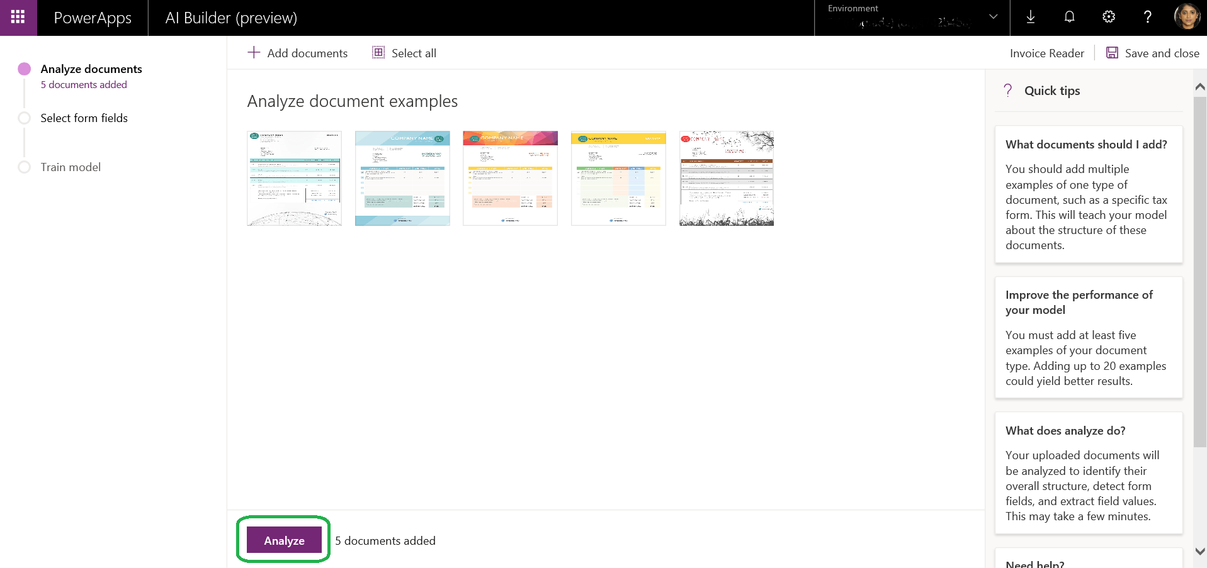Open the notifications bell
Viewport: 1207px width, 568px height.
pos(1069,18)
